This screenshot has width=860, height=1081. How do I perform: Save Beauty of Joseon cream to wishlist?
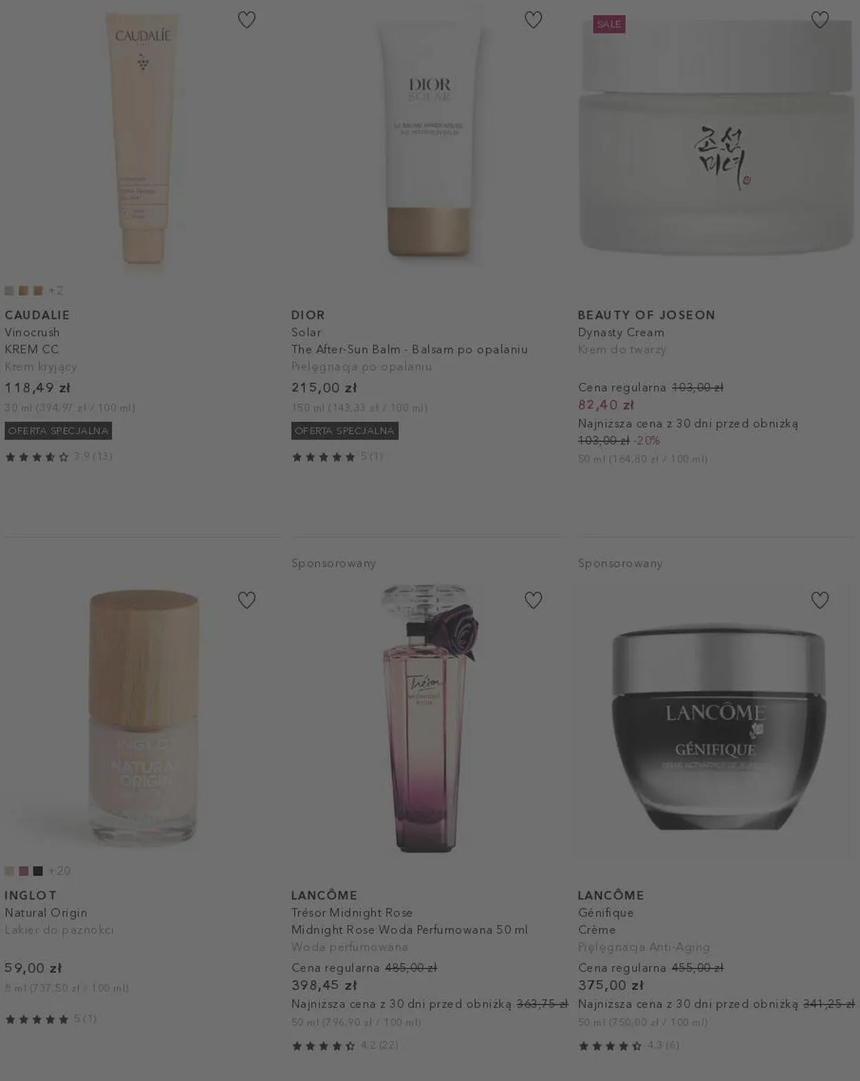pos(819,20)
